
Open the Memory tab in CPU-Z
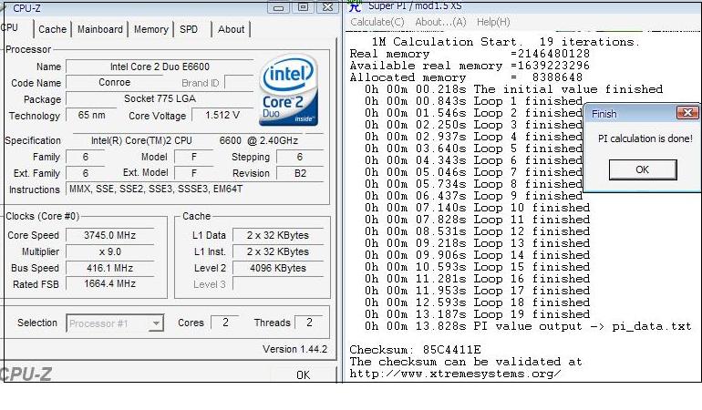150,29
